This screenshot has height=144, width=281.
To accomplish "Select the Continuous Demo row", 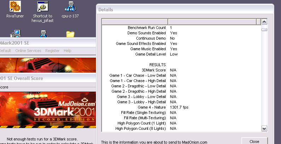I will [x=181, y=38].
